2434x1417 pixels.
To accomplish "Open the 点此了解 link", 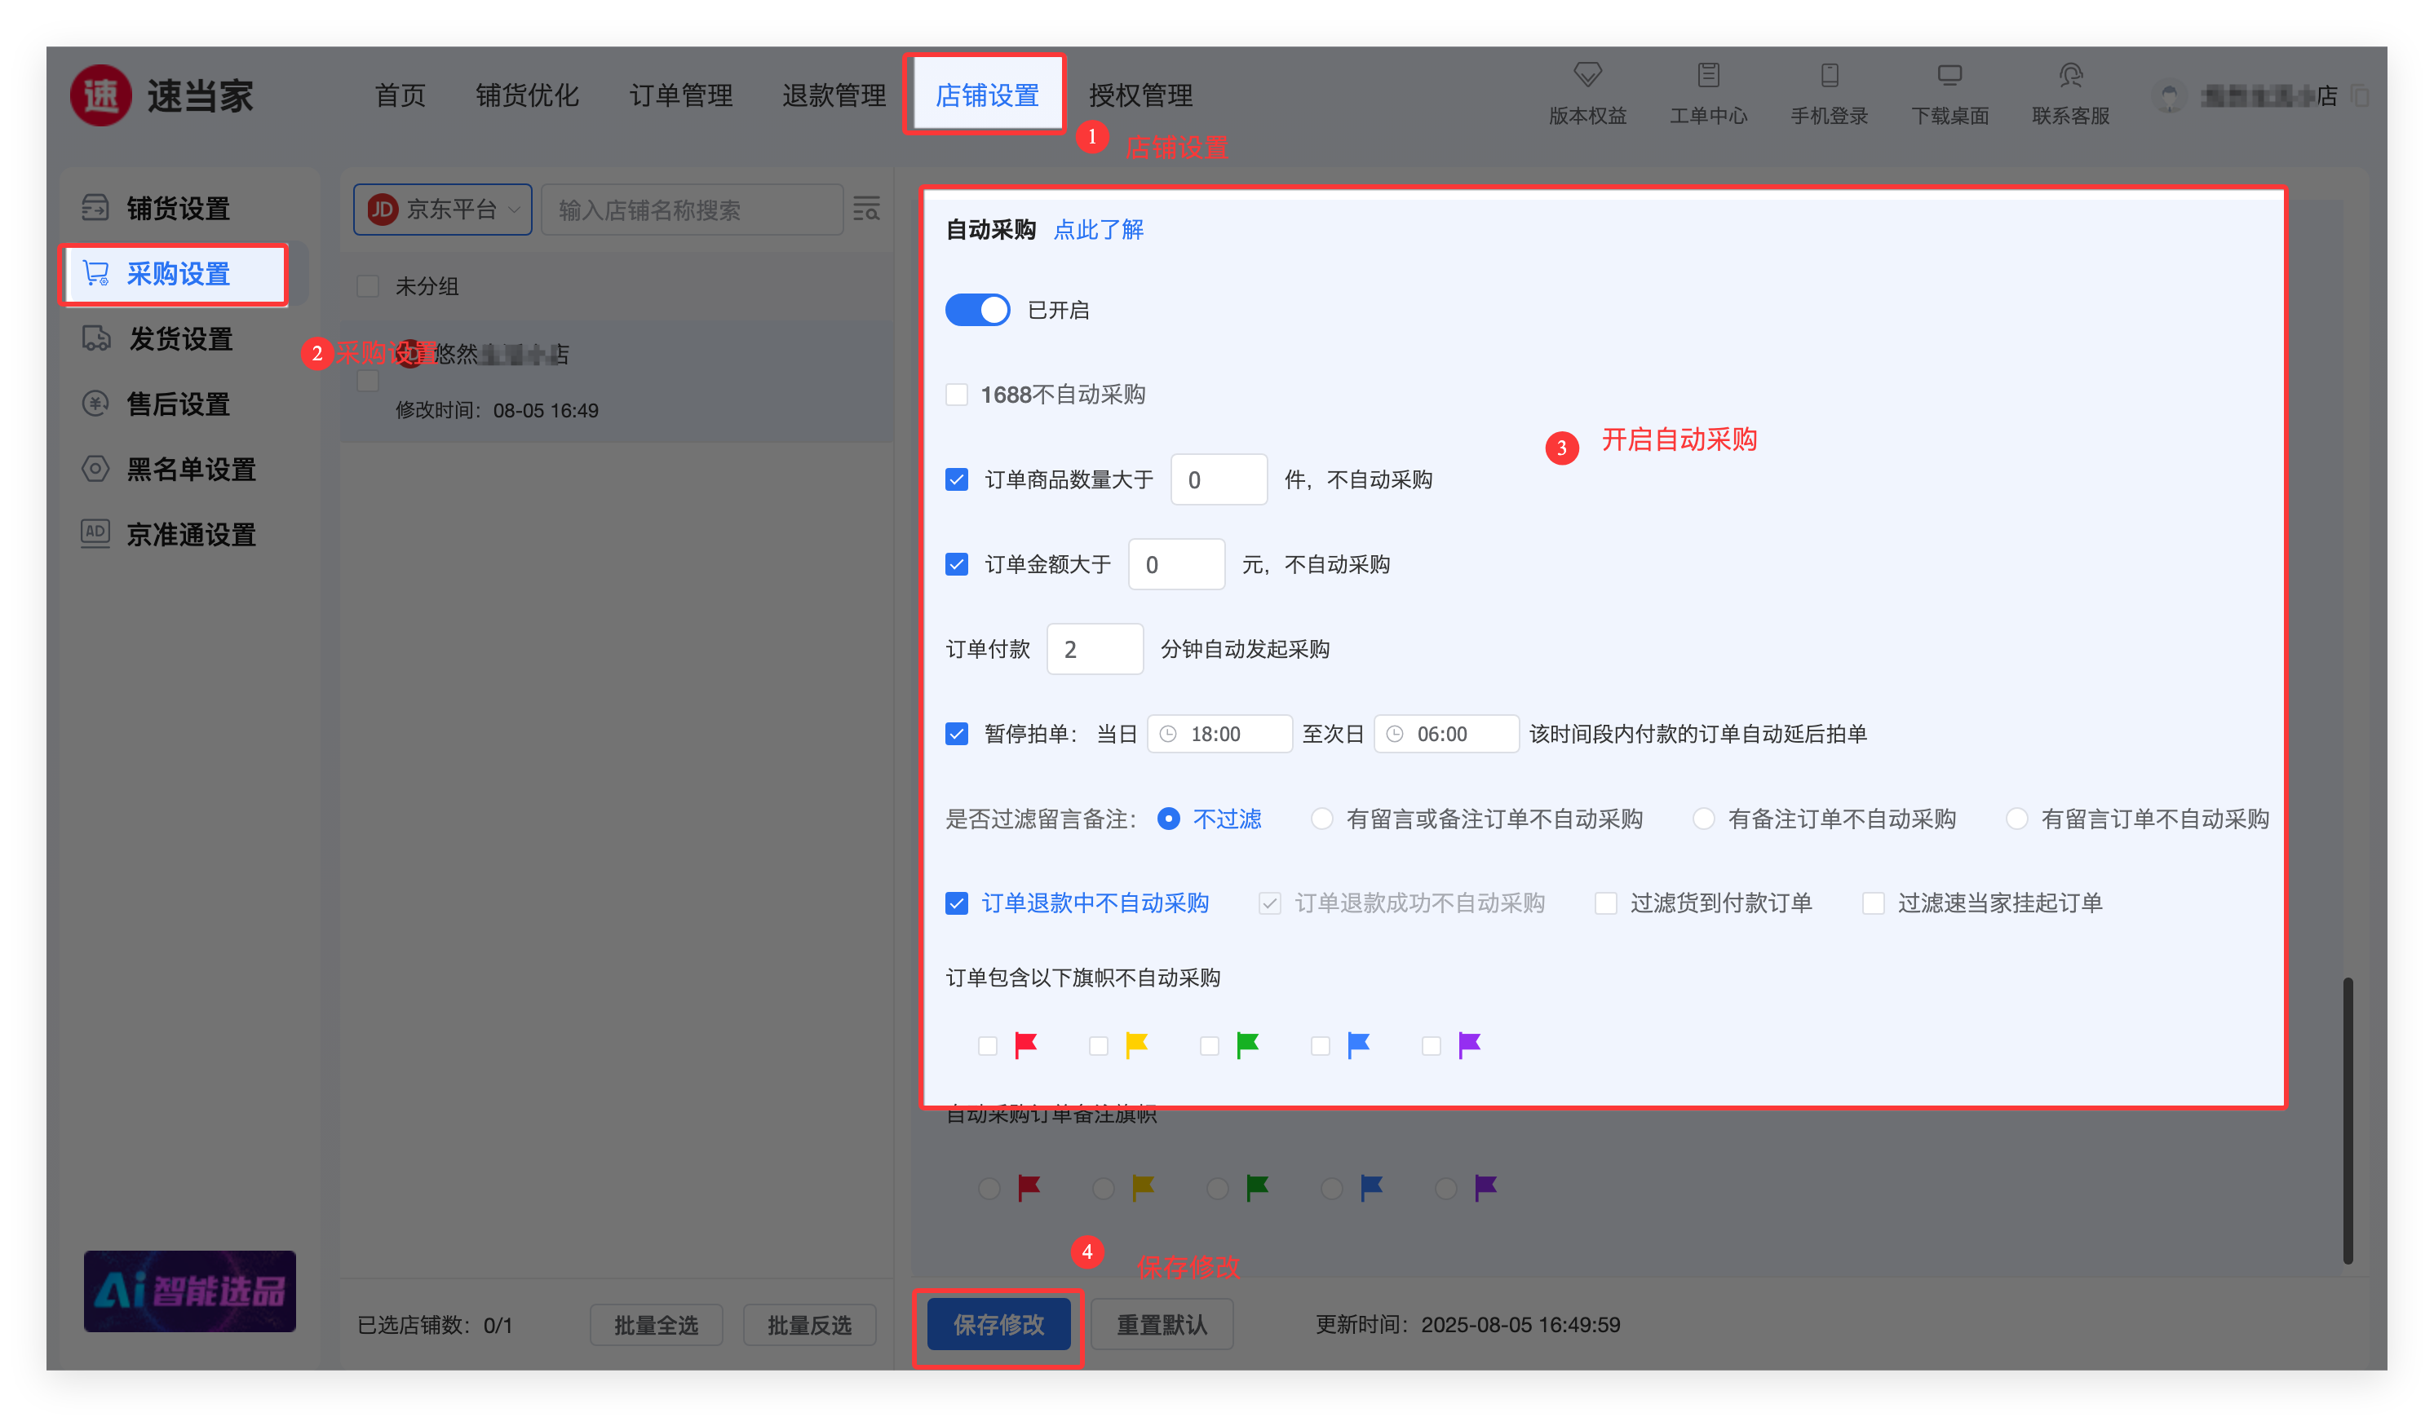I will coord(1097,230).
